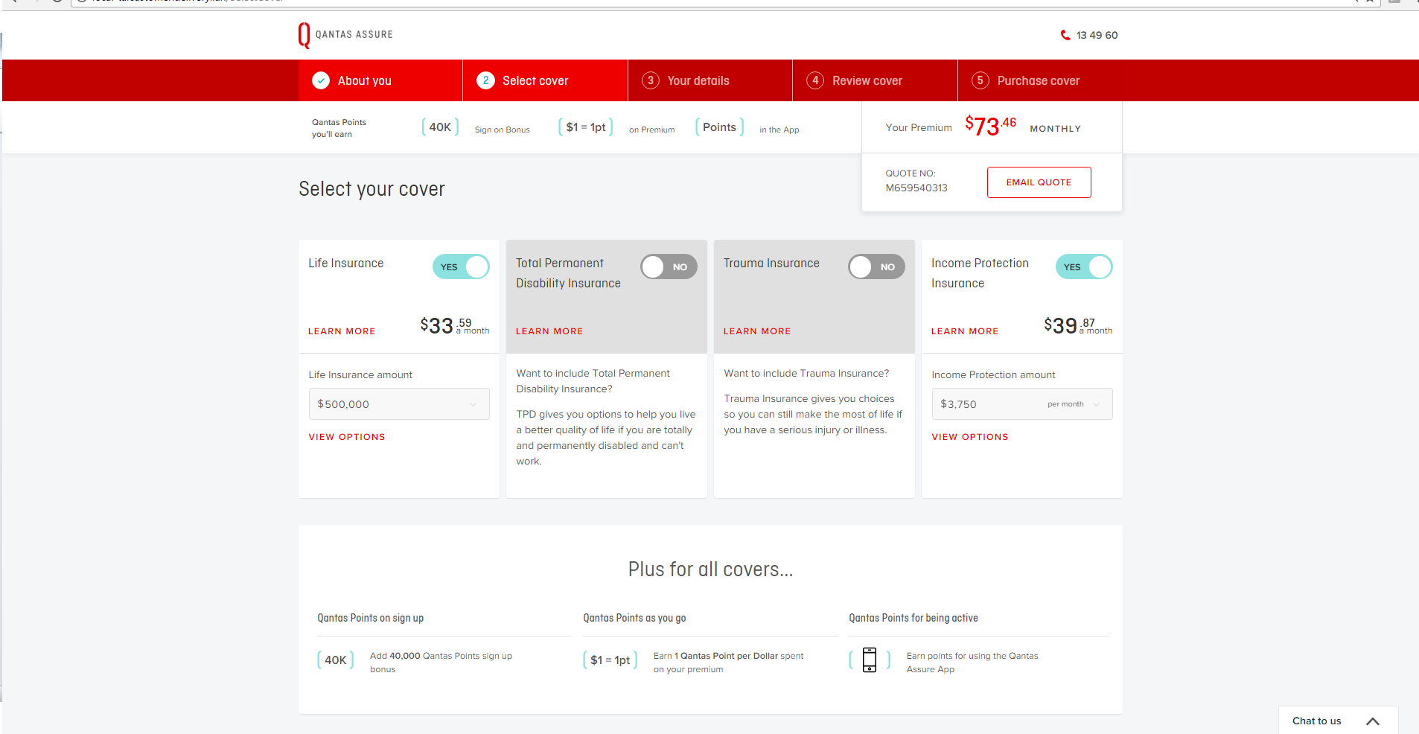Click the $73.46 monthly premium amount

pyautogui.click(x=990, y=126)
